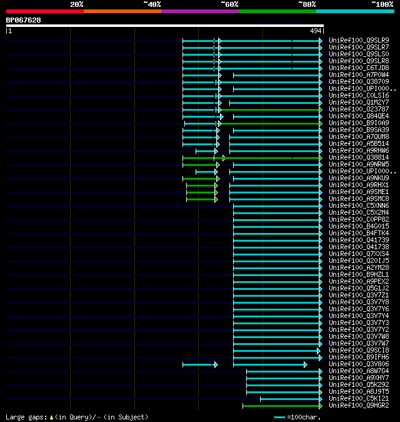Click the orange ~40% identity legend segment
This screenshot has width=400, height=422.
coord(122,11)
